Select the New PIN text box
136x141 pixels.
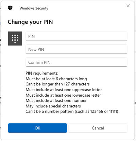[x=76, y=49]
